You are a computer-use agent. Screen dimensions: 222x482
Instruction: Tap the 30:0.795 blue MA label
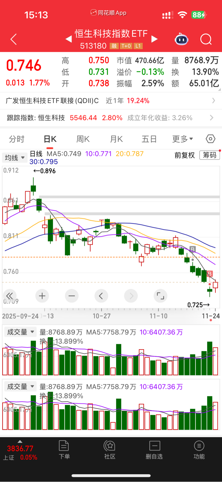point(44,162)
